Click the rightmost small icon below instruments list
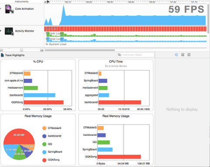The height and width of the screenshot is (167, 210). tap(42, 50)
